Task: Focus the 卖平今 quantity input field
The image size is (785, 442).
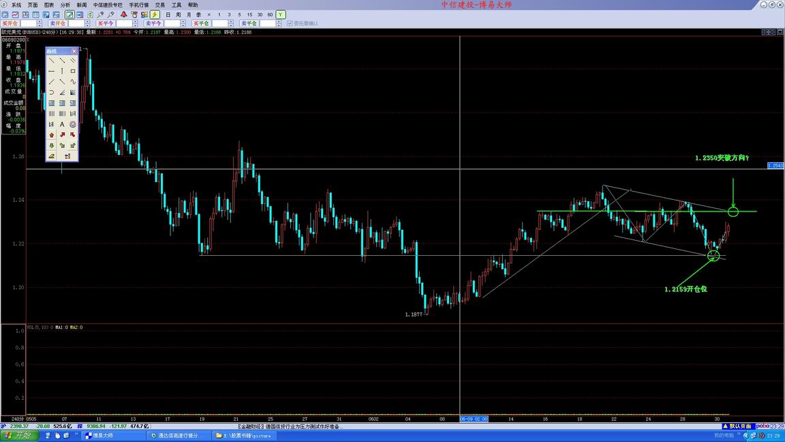Action: point(172,24)
